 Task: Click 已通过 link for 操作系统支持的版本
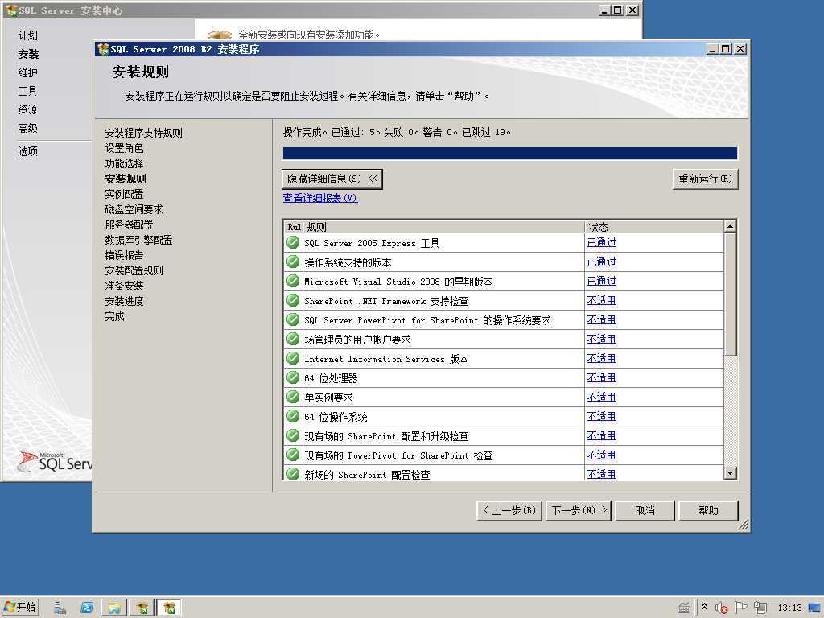click(601, 262)
